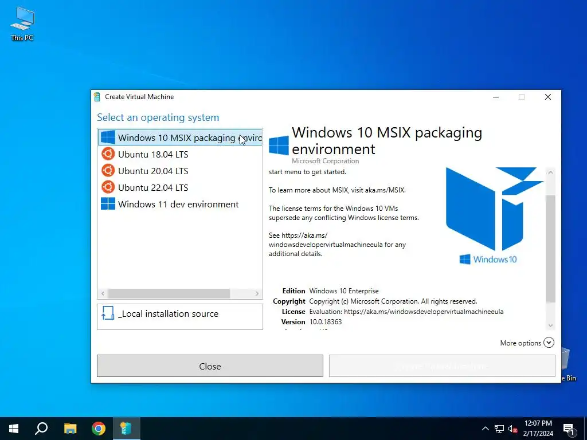Click the Hyper-V Quick Create taskbar icon
The image size is (587, 440).
(x=126, y=429)
